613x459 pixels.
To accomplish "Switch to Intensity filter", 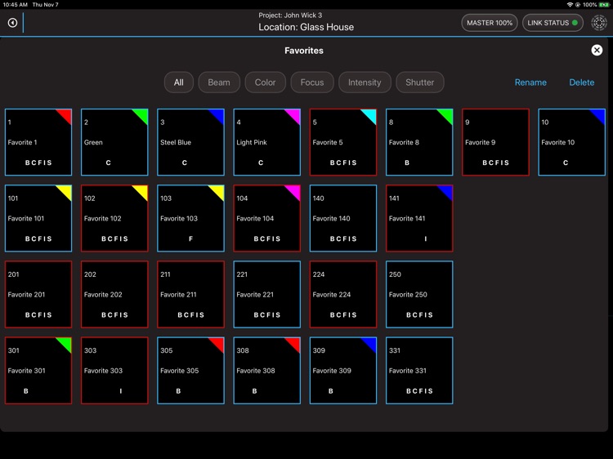I will tap(365, 82).
